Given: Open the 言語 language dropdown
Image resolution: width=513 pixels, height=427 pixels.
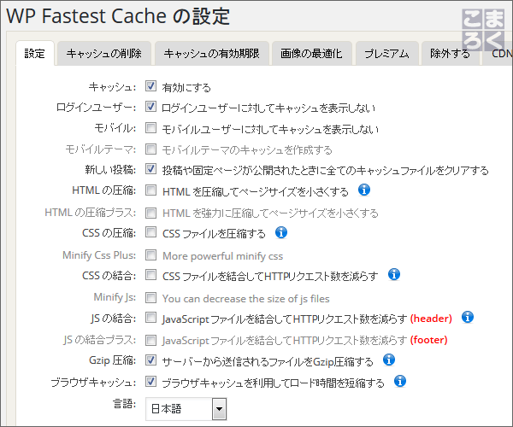Looking at the screenshot, I should point(186,409).
